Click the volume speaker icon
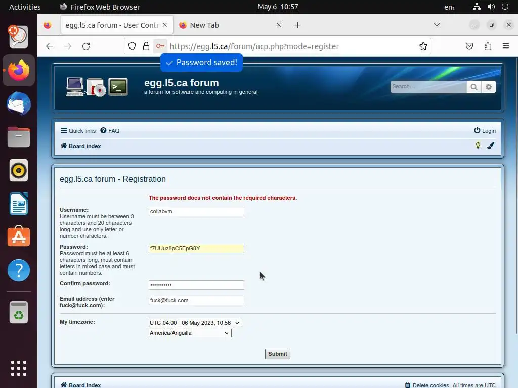 pos(491,7)
